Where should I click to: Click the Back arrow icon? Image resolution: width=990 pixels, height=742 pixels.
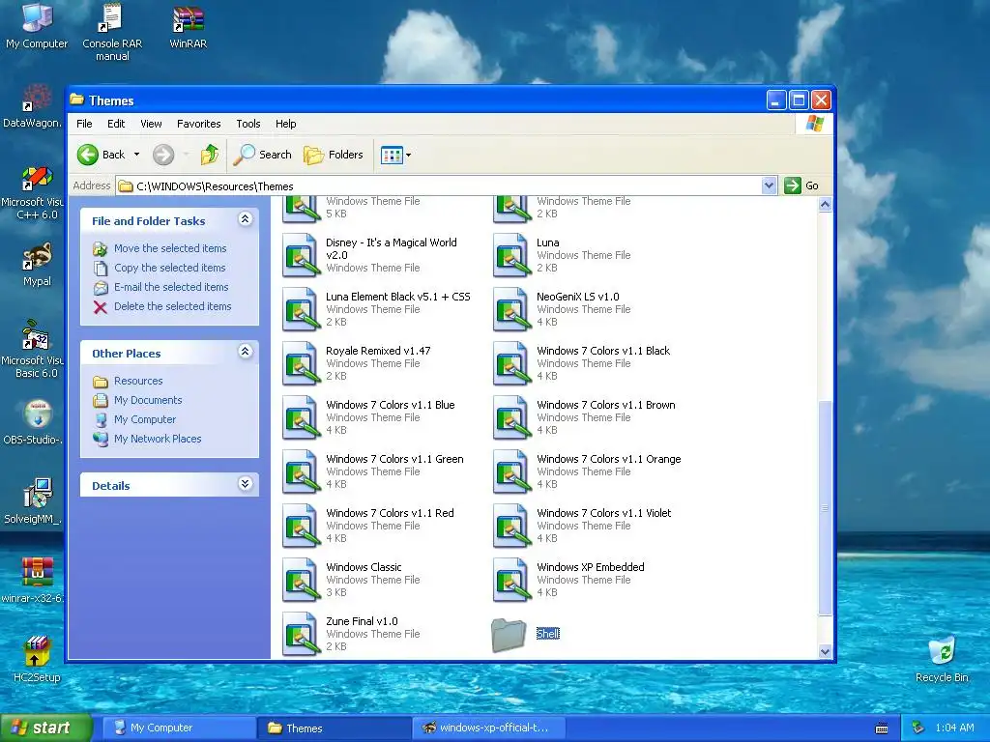pyautogui.click(x=88, y=155)
